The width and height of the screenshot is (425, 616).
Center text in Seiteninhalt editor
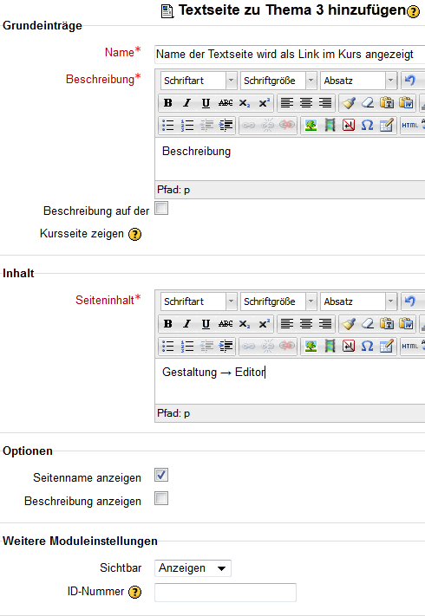[x=306, y=324]
